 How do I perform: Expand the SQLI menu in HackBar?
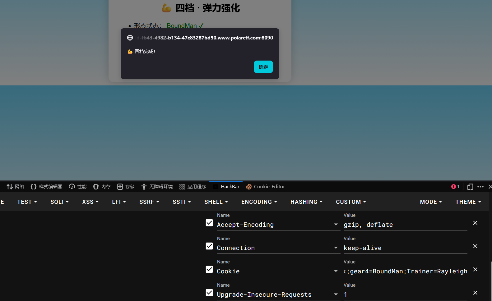click(59, 202)
